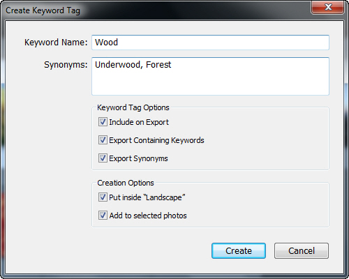Click the "Add to selected photos" label text
Image resolution: width=349 pixels, height=279 pixels.
pos(148,216)
